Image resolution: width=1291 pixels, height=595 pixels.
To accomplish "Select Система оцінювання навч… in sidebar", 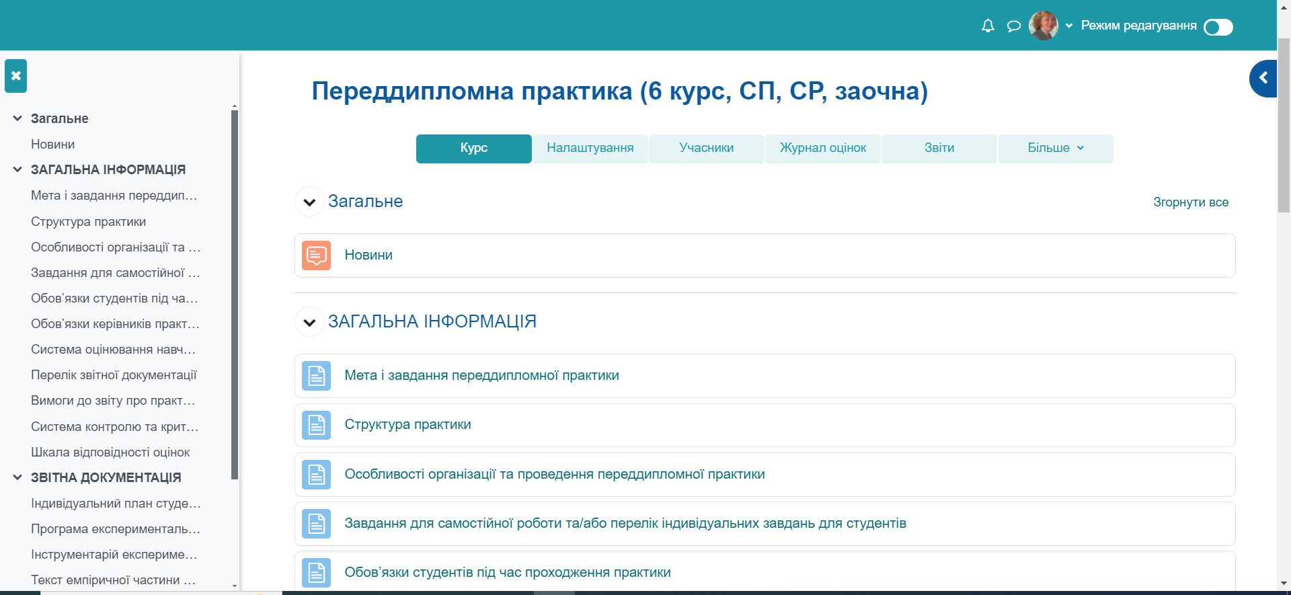I will (x=113, y=349).
